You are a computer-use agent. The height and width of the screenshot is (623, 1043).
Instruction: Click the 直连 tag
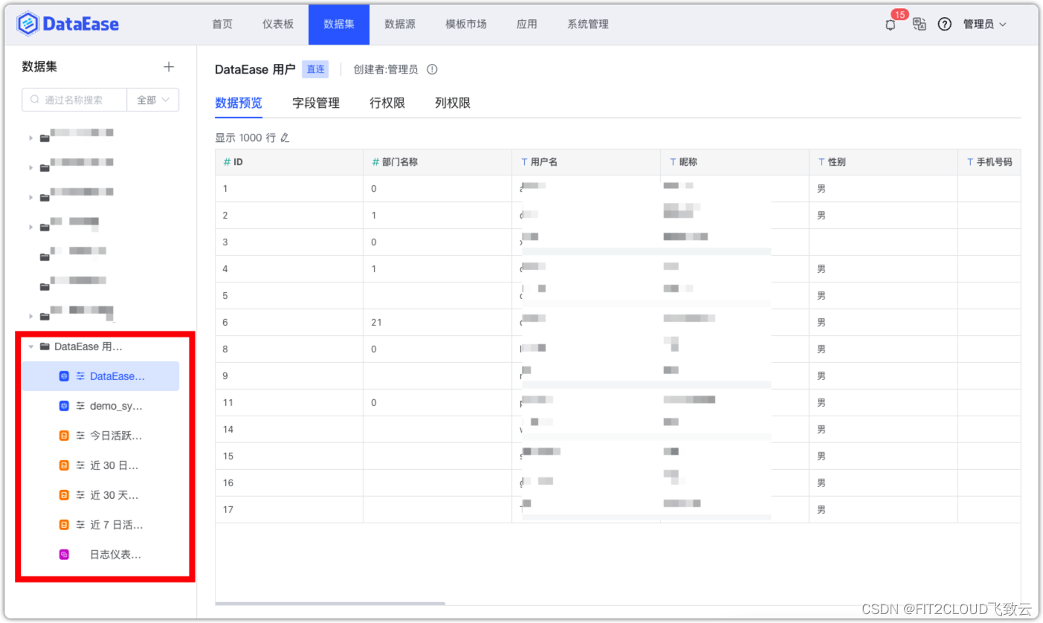[x=315, y=69]
